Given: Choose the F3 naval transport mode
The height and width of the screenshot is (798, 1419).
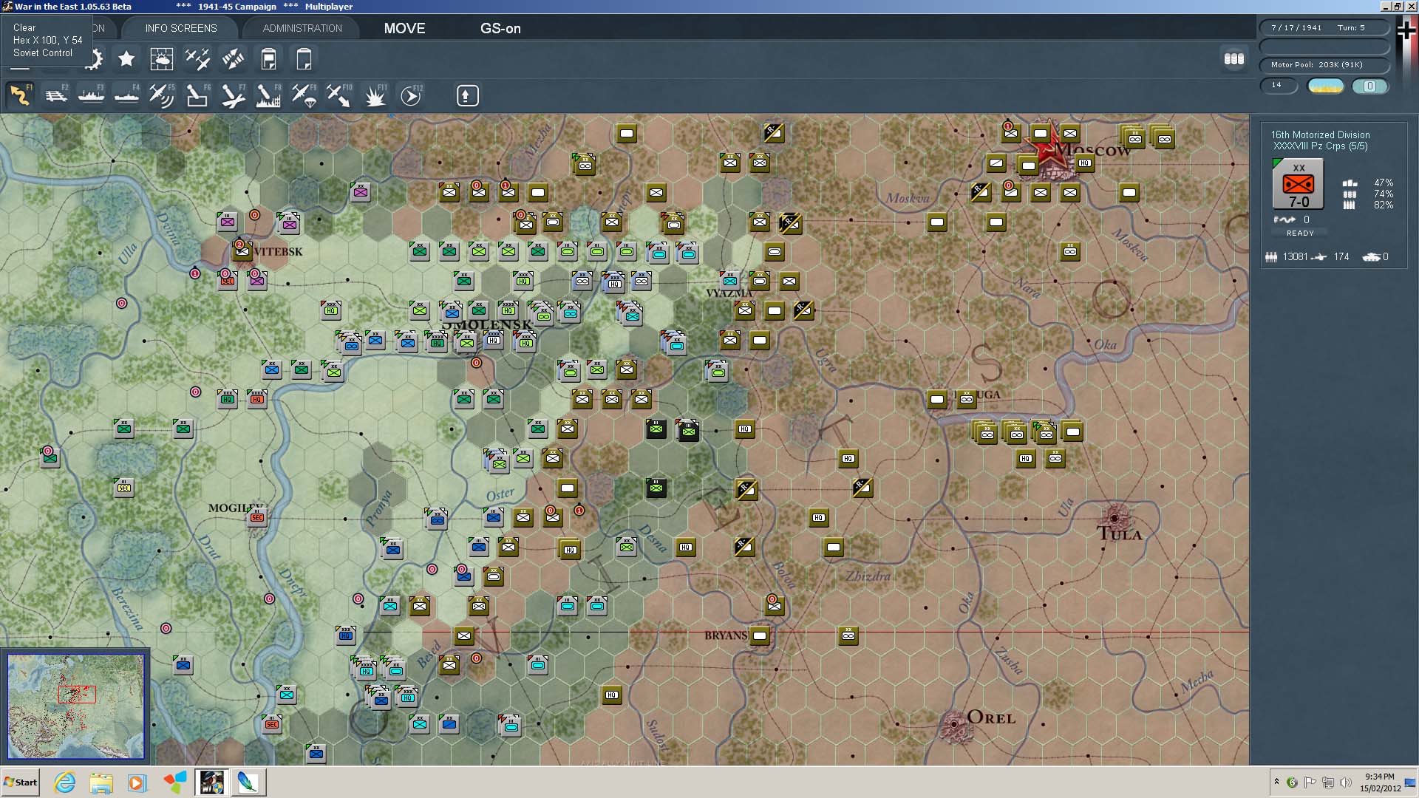Looking at the screenshot, I should [x=91, y=95].
